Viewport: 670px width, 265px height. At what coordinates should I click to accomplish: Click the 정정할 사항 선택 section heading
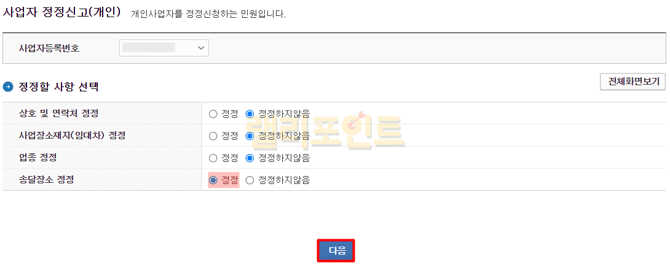pos(59,87)
